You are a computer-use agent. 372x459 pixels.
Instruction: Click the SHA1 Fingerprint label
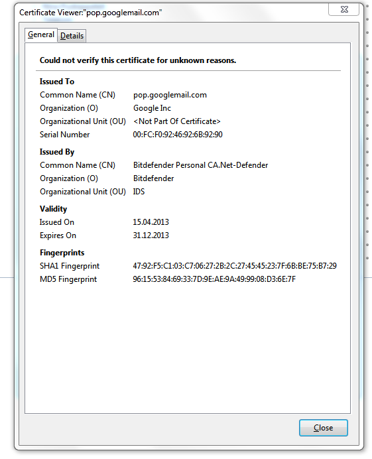(x=70, y=266)
